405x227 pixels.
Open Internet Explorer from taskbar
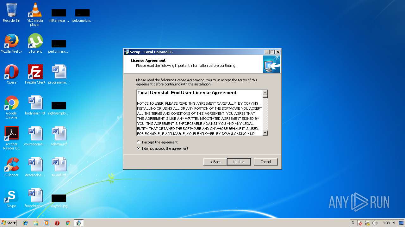tap(25, 223)
